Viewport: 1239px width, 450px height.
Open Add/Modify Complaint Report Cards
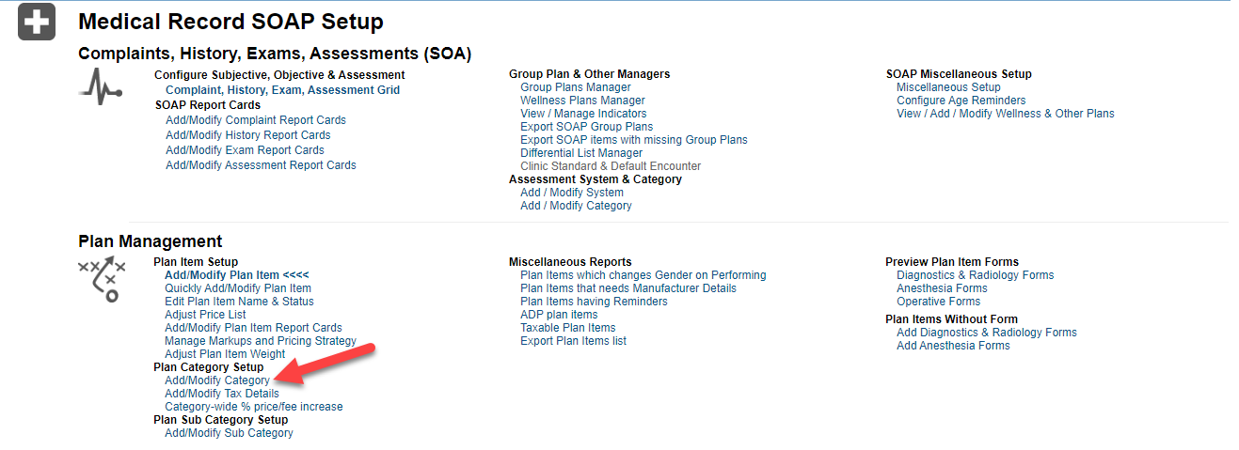point(255,120)
